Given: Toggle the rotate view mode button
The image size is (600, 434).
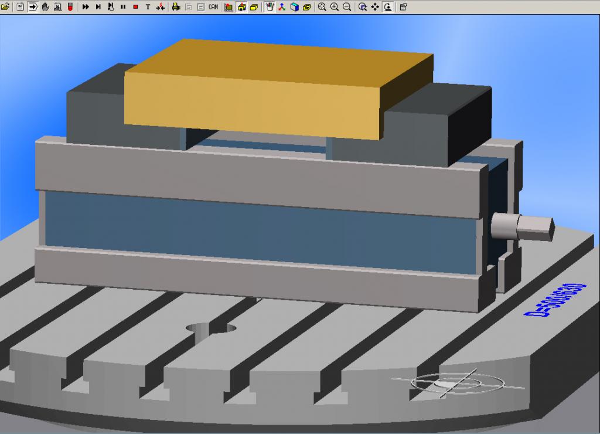Looking at the screenshot, I should click(x=388, y=7).
